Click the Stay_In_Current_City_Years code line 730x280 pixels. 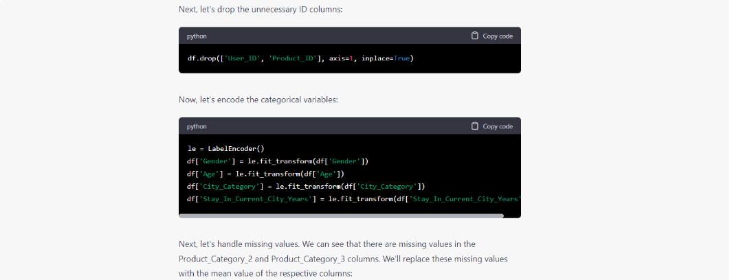[x=354, y=199]
